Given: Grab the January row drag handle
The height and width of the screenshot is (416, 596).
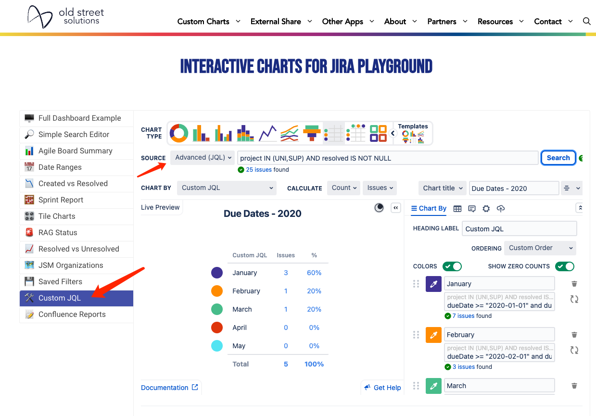Looking at the screenshot, I should point(416,284).
